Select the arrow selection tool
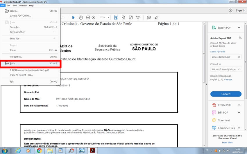 pyautogui.click(x=73, y=17)
